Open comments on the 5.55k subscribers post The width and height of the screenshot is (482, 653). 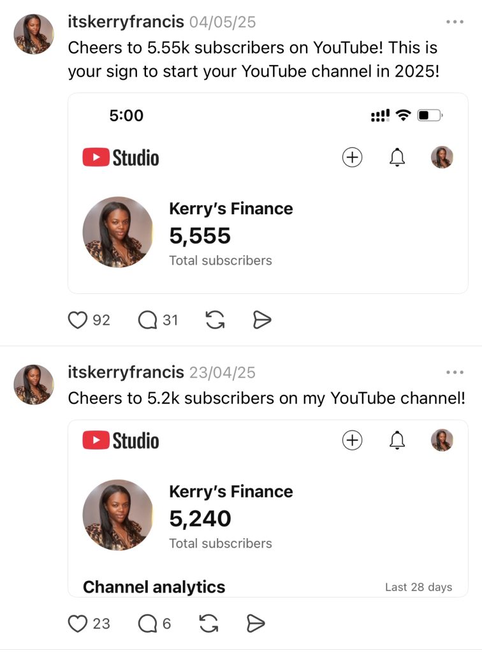pos(147,319)
